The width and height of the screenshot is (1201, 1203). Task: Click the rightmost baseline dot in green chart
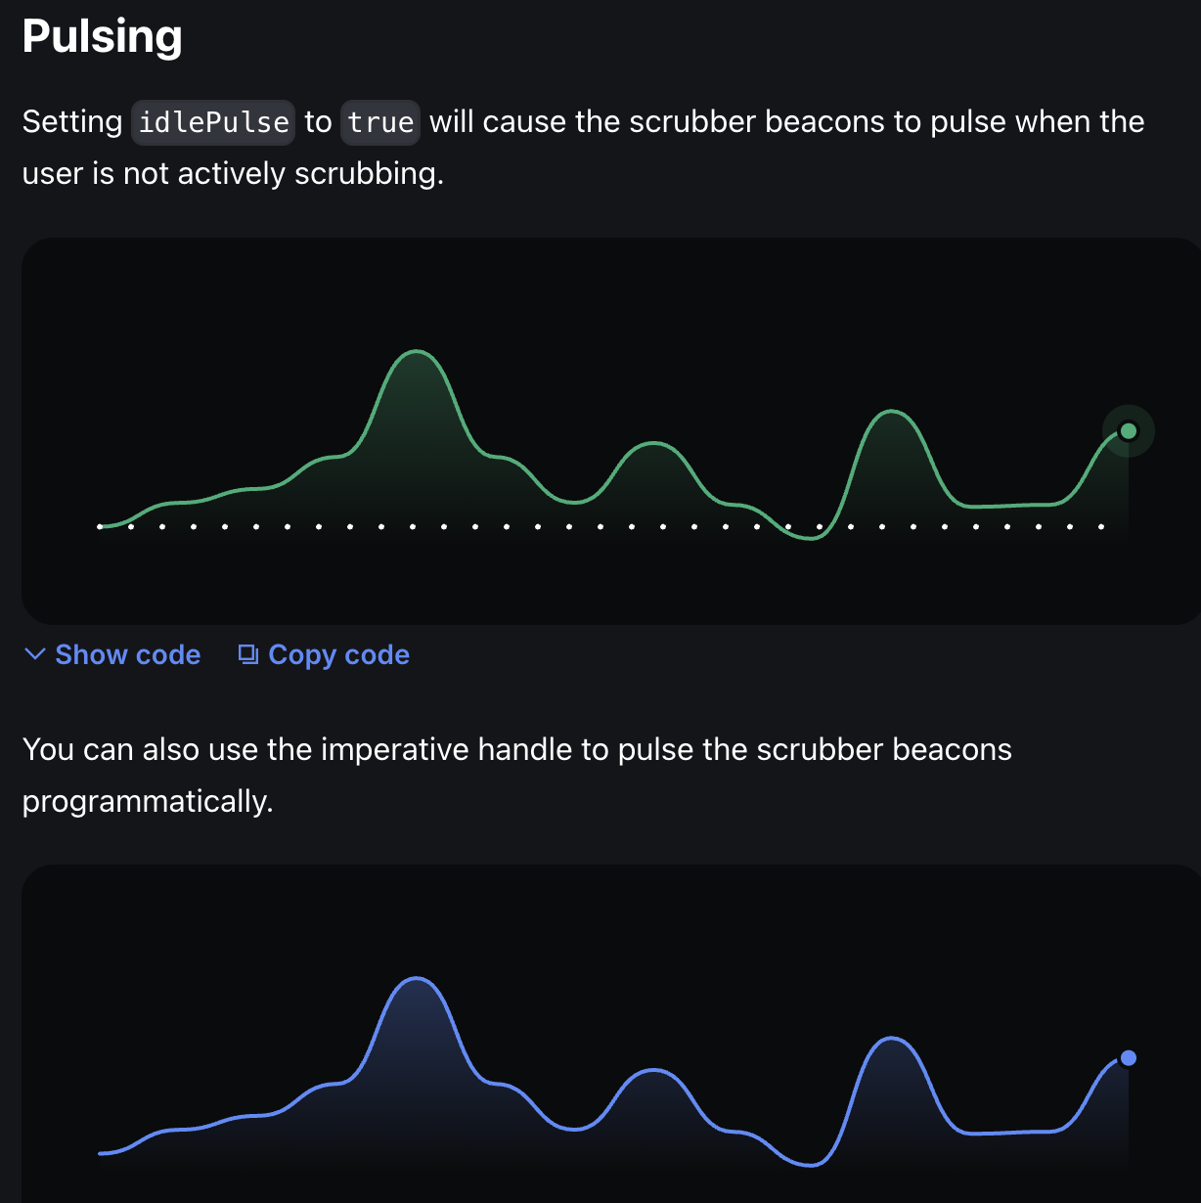(x=1101, y=527)
